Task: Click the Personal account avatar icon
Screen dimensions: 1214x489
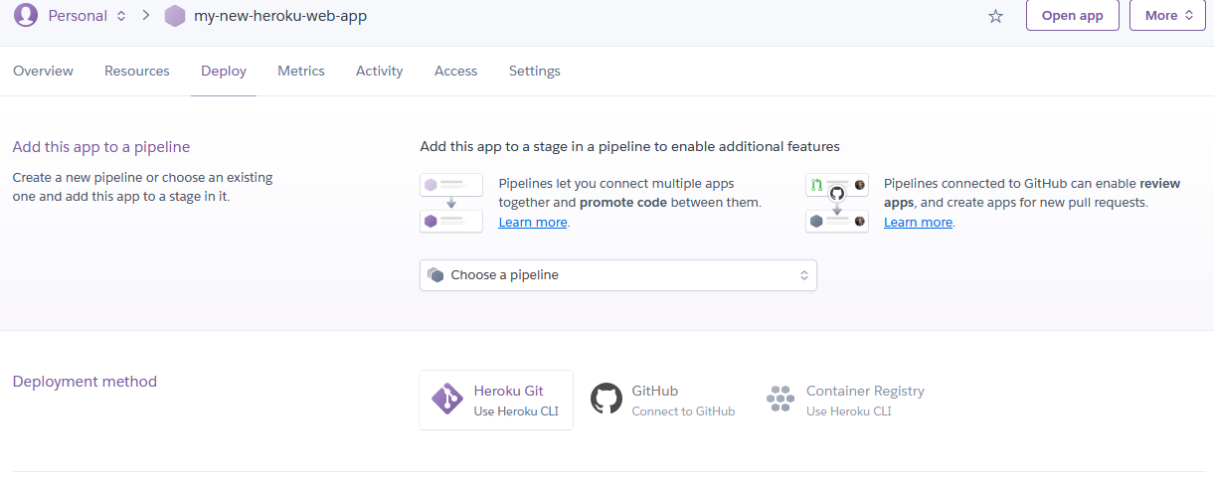Action: pyautogui.click(x=26, y=15)
